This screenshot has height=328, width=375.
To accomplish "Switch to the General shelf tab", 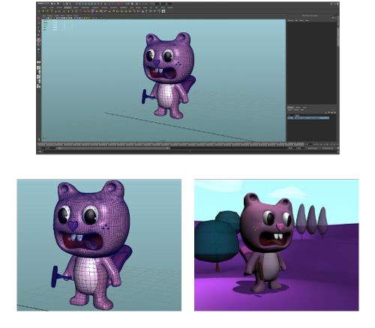I will click(x=44, y=7).
